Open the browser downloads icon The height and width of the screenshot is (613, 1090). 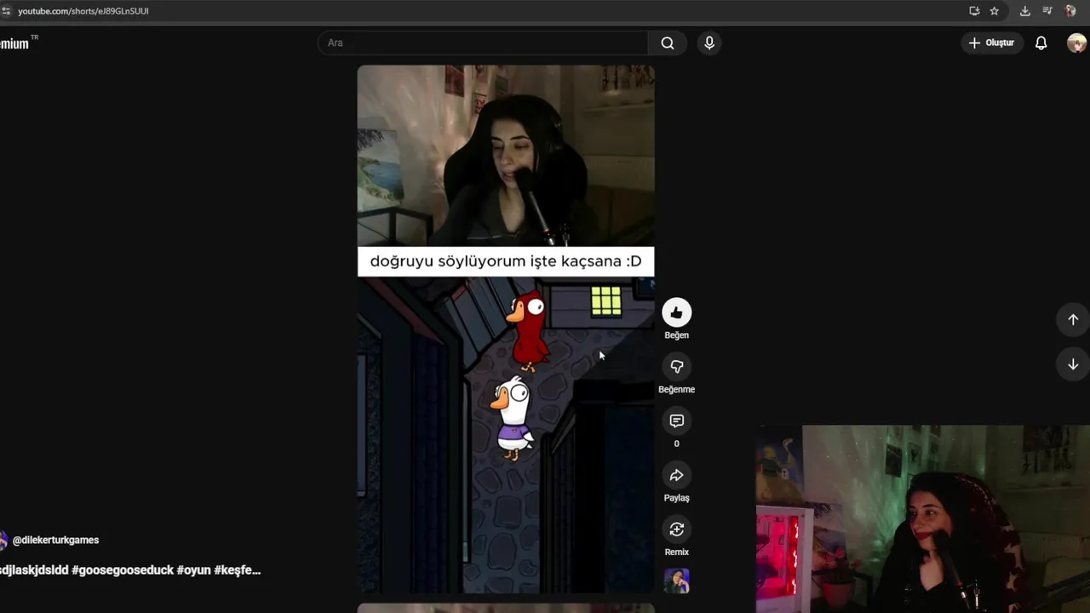tap(1024, 11)
